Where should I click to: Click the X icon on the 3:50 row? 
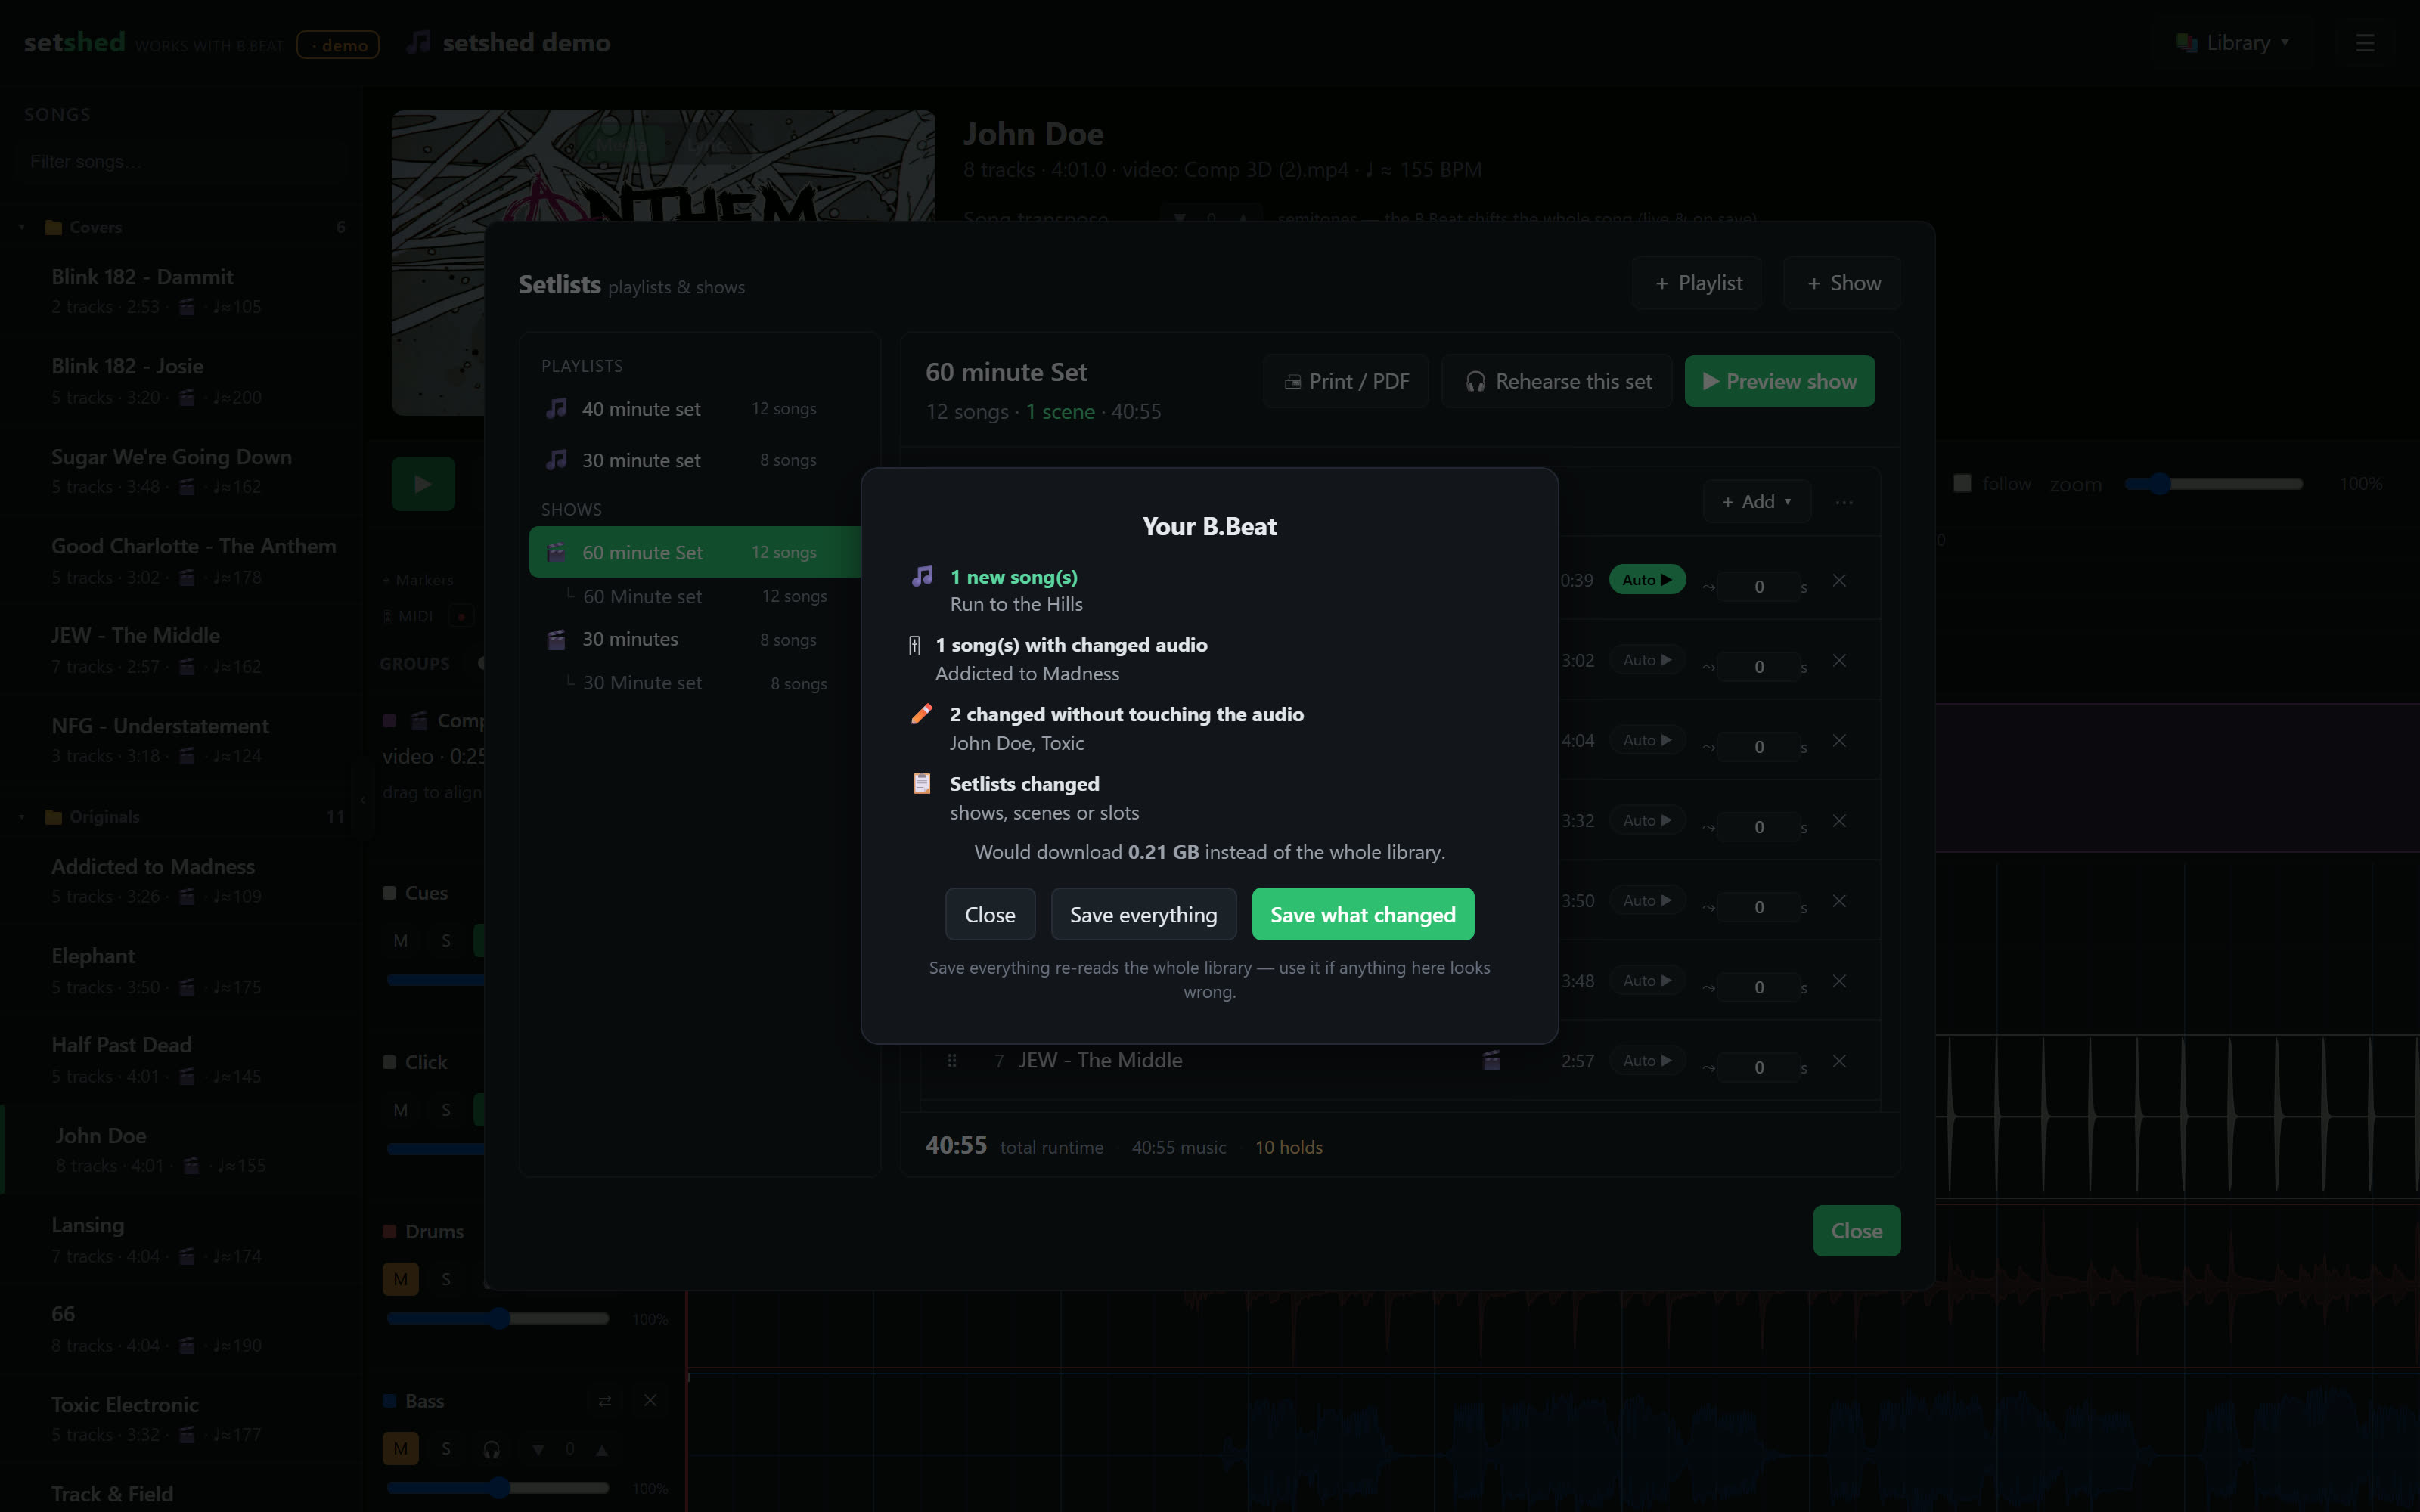1839,901
